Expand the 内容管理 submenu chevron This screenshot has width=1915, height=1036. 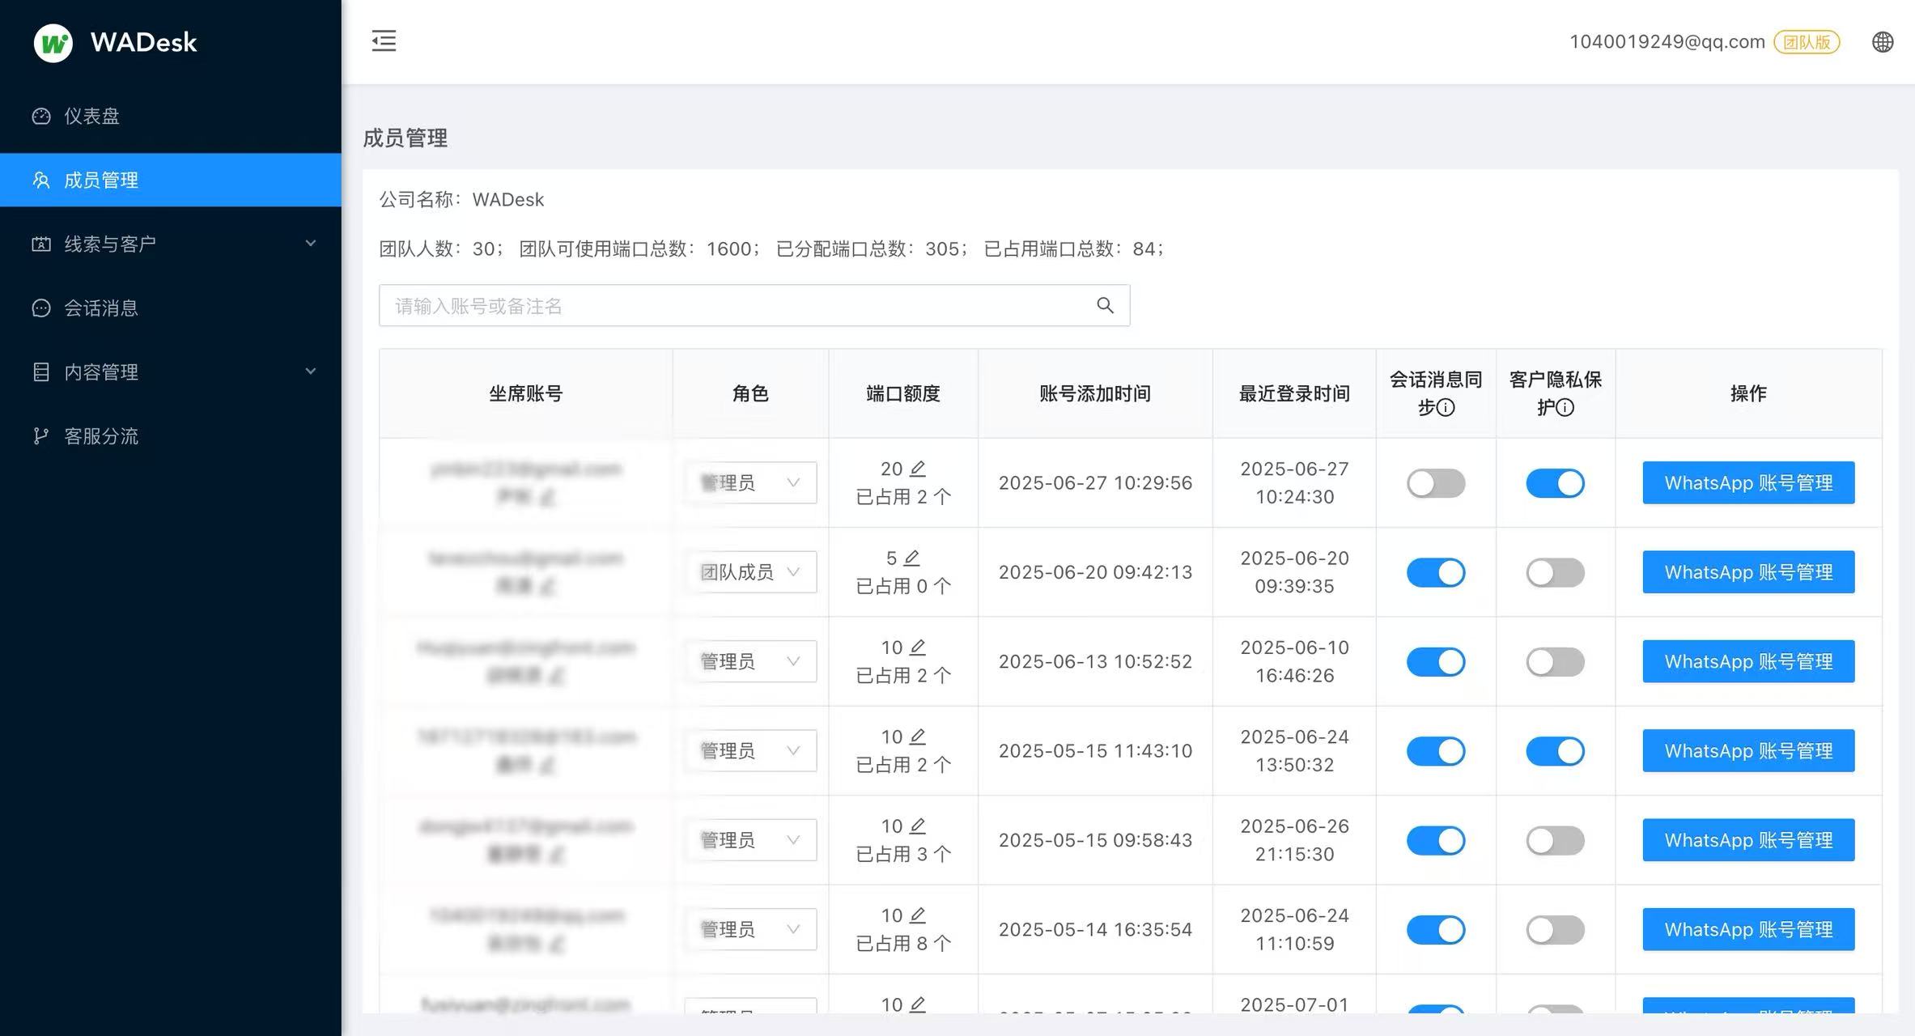click(x=310, y=371)
